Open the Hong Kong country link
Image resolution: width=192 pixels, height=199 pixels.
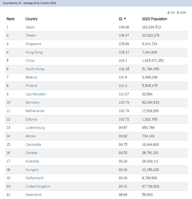[x=34, y=52]
